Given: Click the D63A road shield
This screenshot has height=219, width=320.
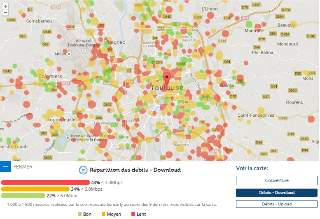Looking at the screenshot, I should click(x=47, y=157).
